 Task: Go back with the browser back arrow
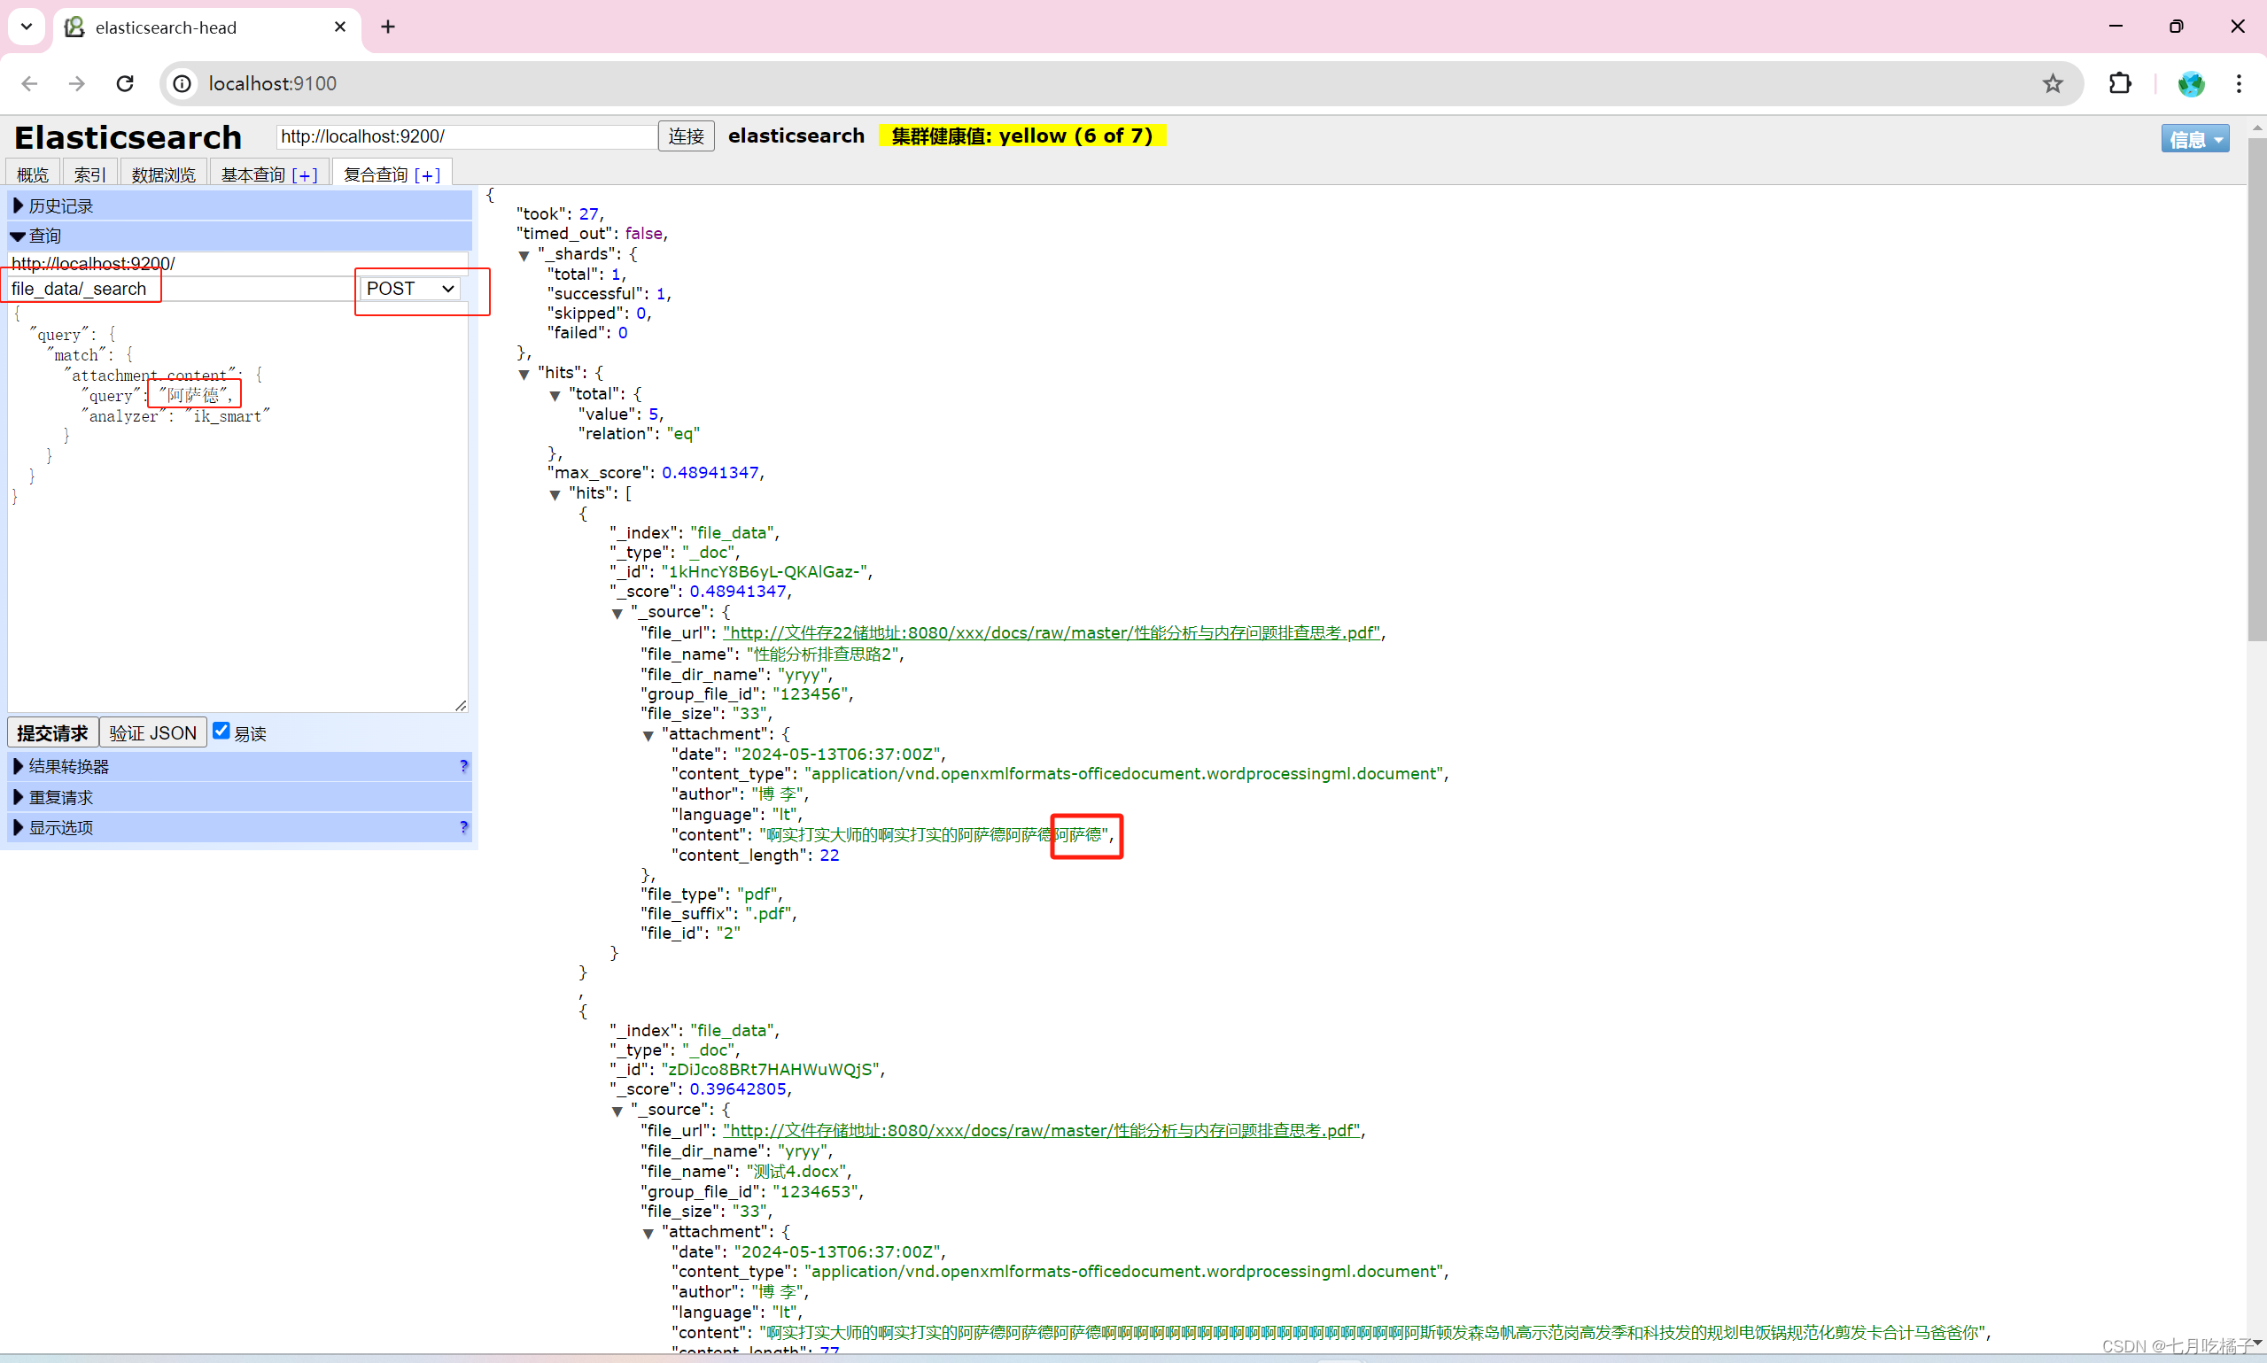click(29, 83)
